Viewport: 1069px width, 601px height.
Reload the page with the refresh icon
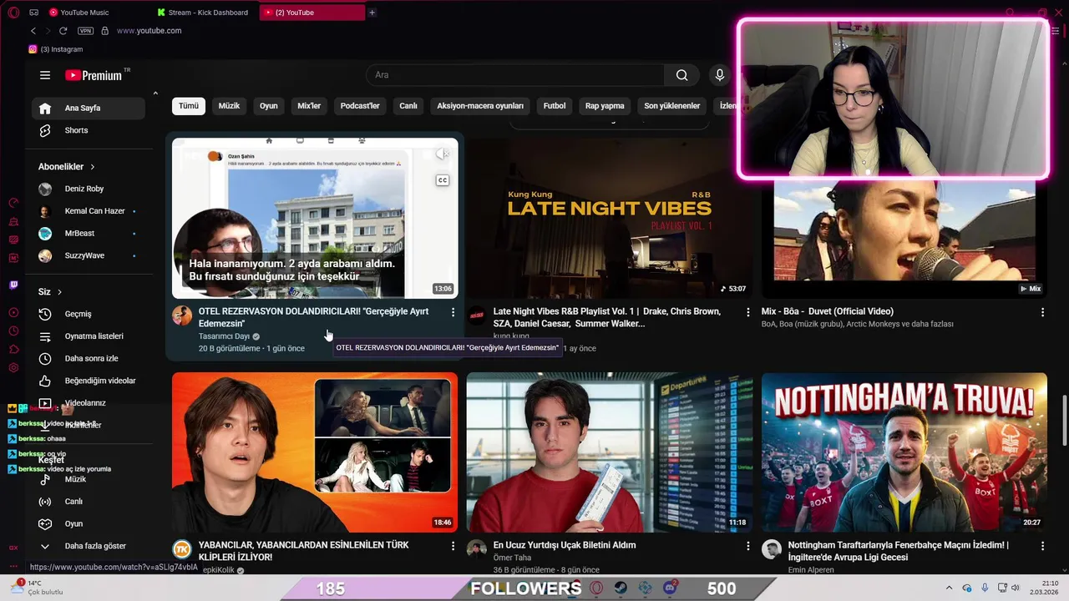(x=63, y=31)
